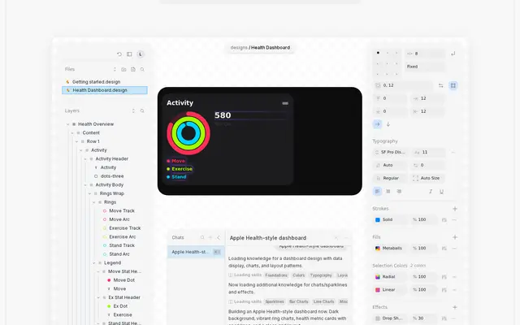Select the Apple Health-st... chat item
This screenshot has width=520, height=325.
[196, 252]
